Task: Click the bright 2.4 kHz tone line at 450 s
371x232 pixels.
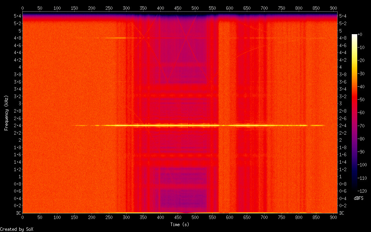Action: pos(178,125)
